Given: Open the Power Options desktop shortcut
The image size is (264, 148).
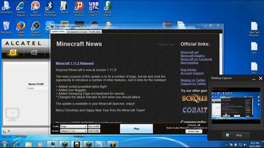Looking at the screenshot, I should pos(108,9).
